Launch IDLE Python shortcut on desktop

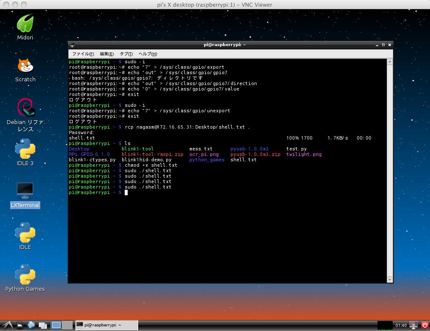click(25, 236)
